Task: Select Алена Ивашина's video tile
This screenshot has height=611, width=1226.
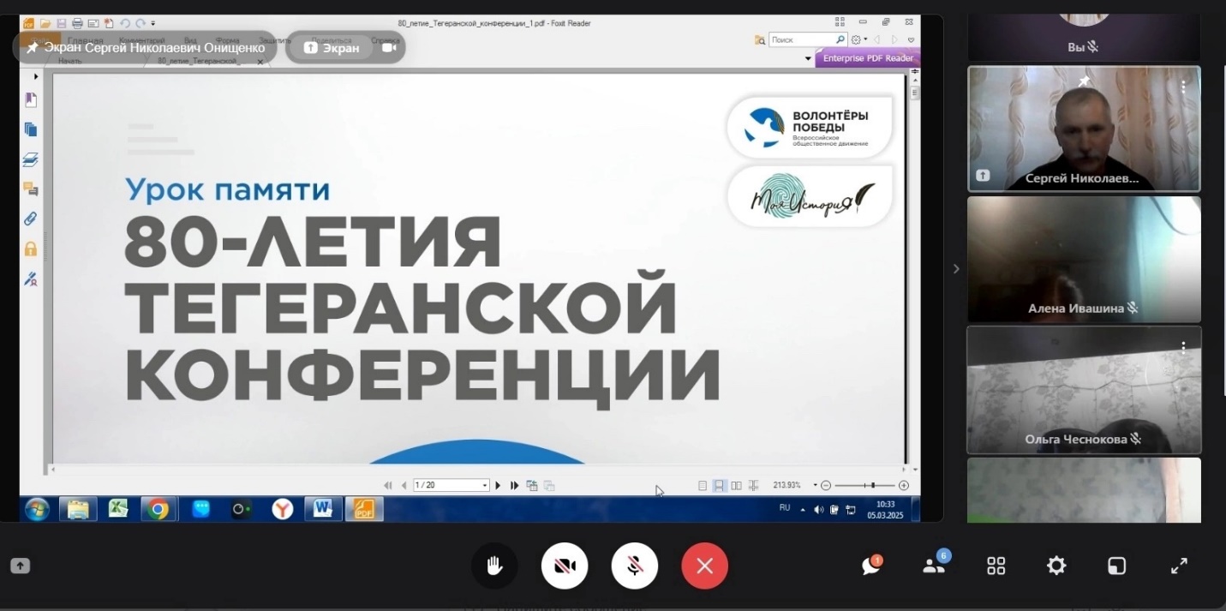Action: pos(1084,259)
